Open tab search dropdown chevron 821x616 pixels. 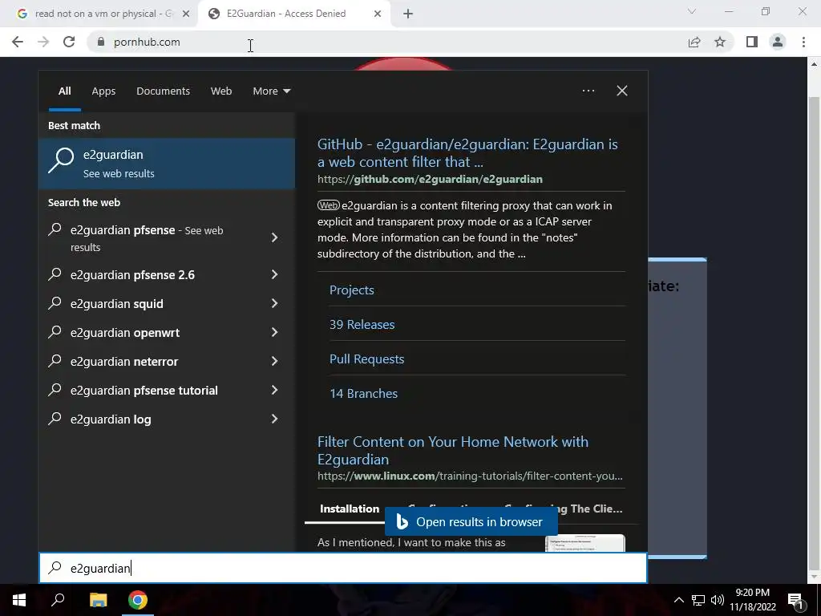pyautogui.click(x=692, y=11)
